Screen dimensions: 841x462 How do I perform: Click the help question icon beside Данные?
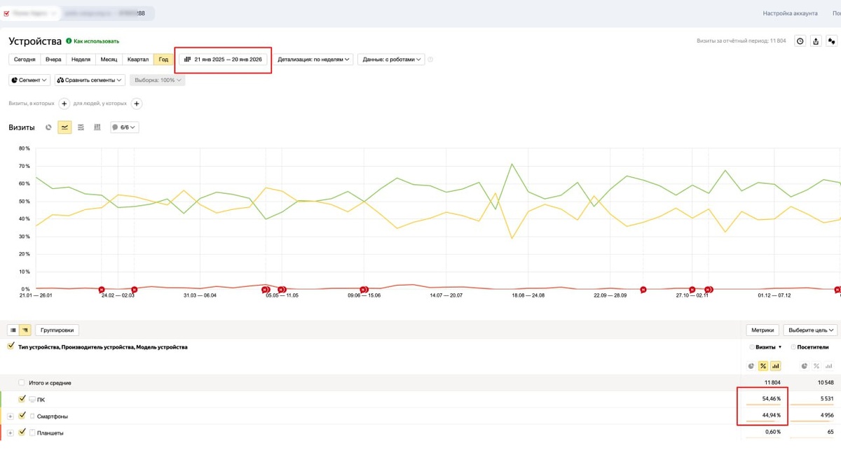coord(430,59)
